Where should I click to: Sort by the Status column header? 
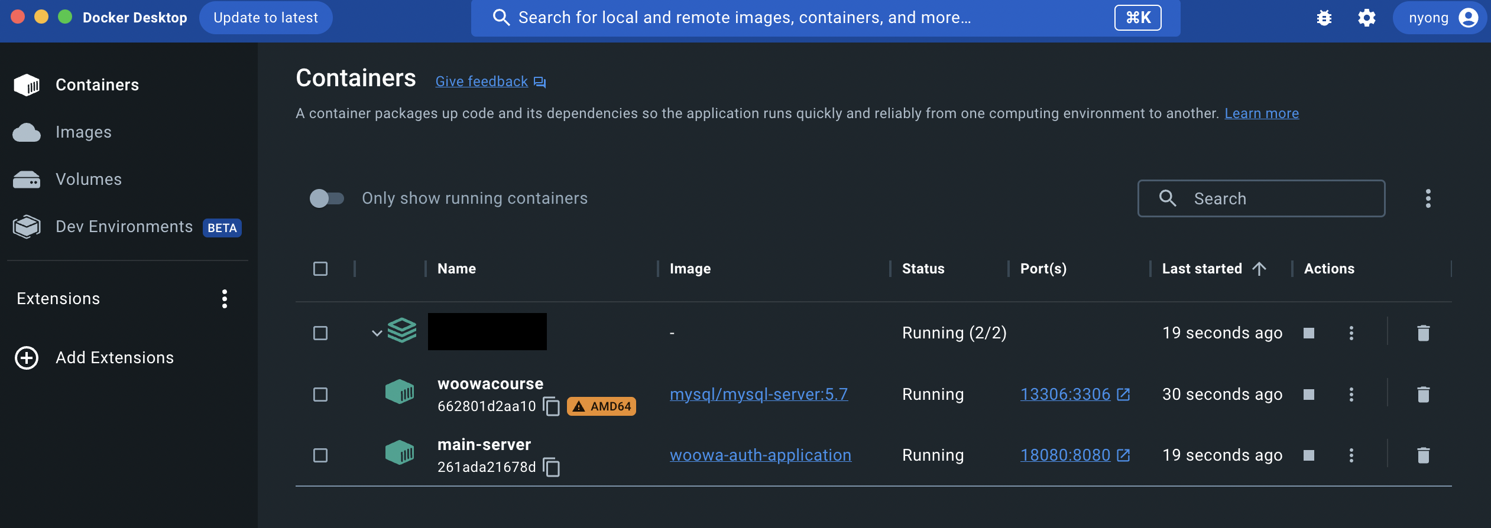coord(923,269)
